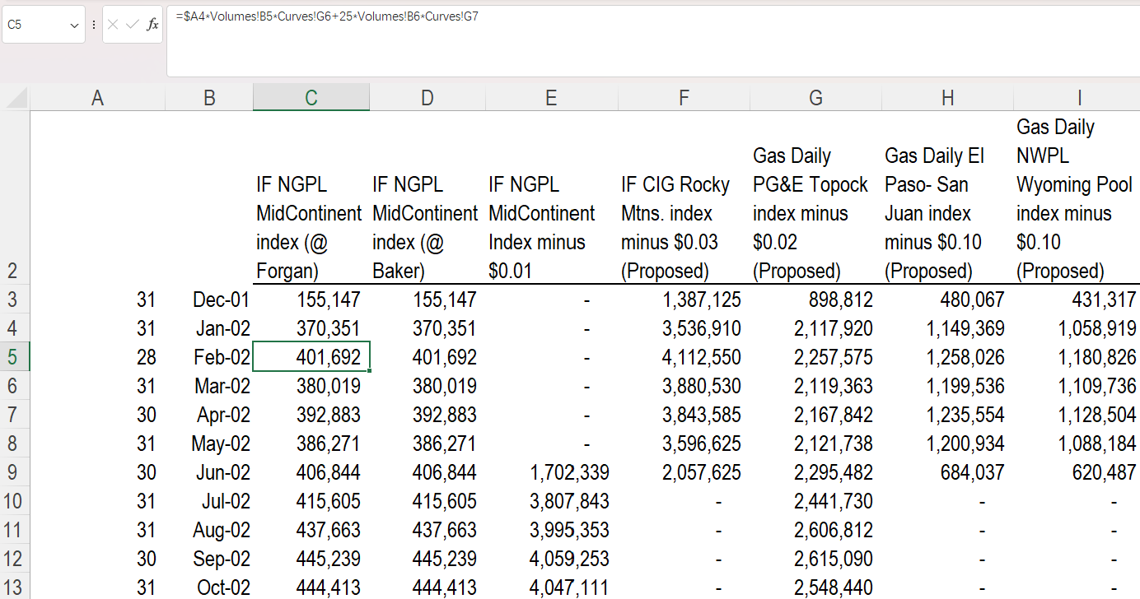Select cell with value 2,548,440
This screenshot has height=599, width=1140.
[815, 587]
